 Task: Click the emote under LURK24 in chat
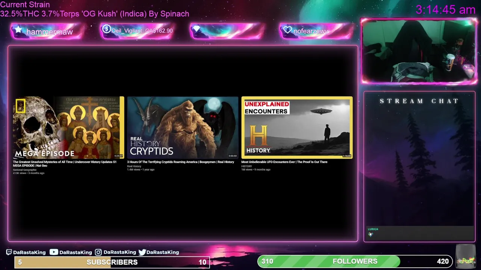(x=371, y=234)
